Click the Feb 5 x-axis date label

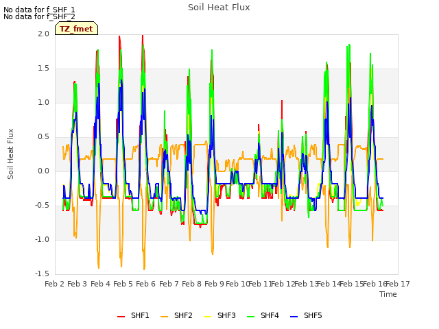click(x=123, y=284)
